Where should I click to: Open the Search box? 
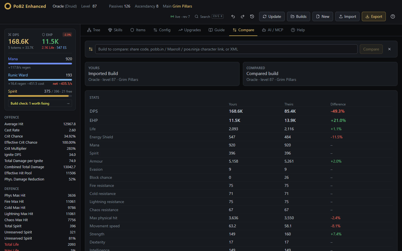click(209, 16)
